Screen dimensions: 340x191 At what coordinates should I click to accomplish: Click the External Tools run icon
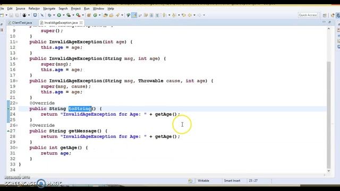(x=78, y=15)
